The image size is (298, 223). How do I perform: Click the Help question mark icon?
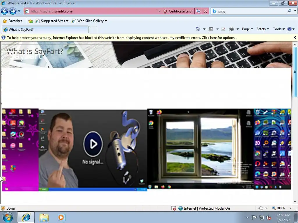[290, 29]
